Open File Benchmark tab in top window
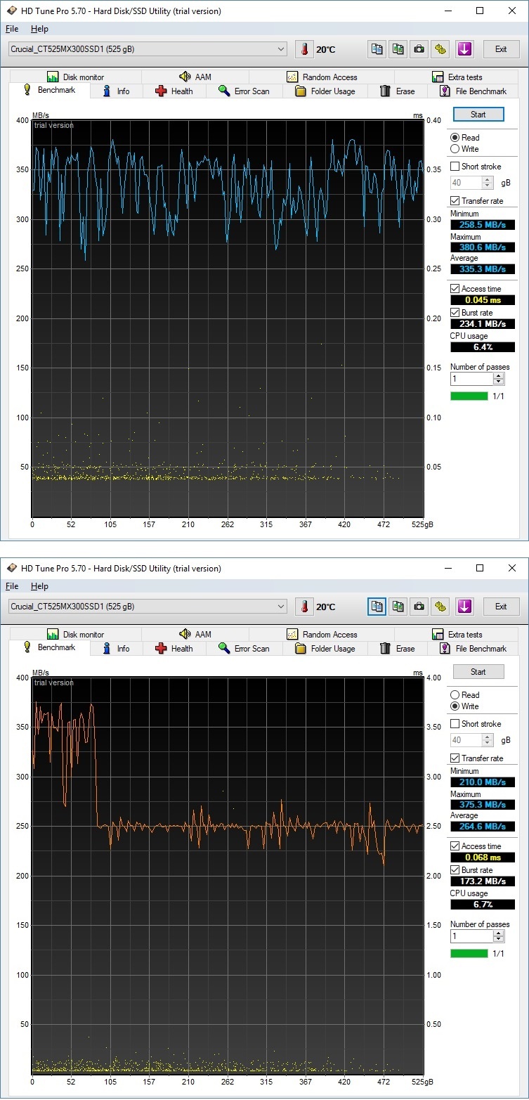The image size is (529, 1100). pyautogui.click(x=473, y=91)
